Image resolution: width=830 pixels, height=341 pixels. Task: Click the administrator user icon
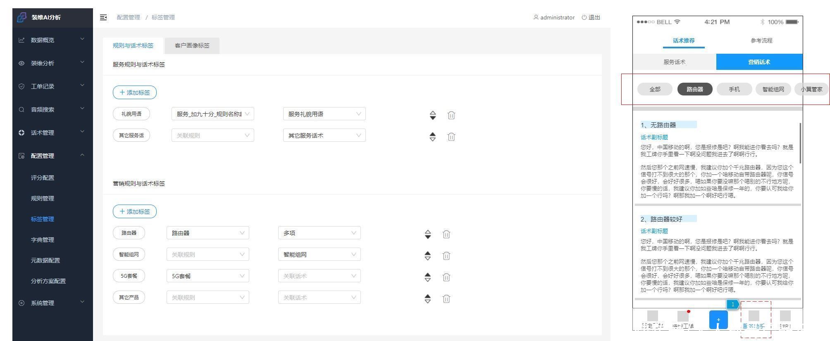click(536, 17)
